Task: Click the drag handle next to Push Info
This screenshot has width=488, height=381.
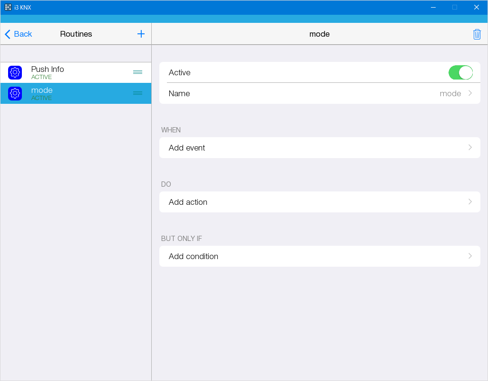Action: click(137, 72)
